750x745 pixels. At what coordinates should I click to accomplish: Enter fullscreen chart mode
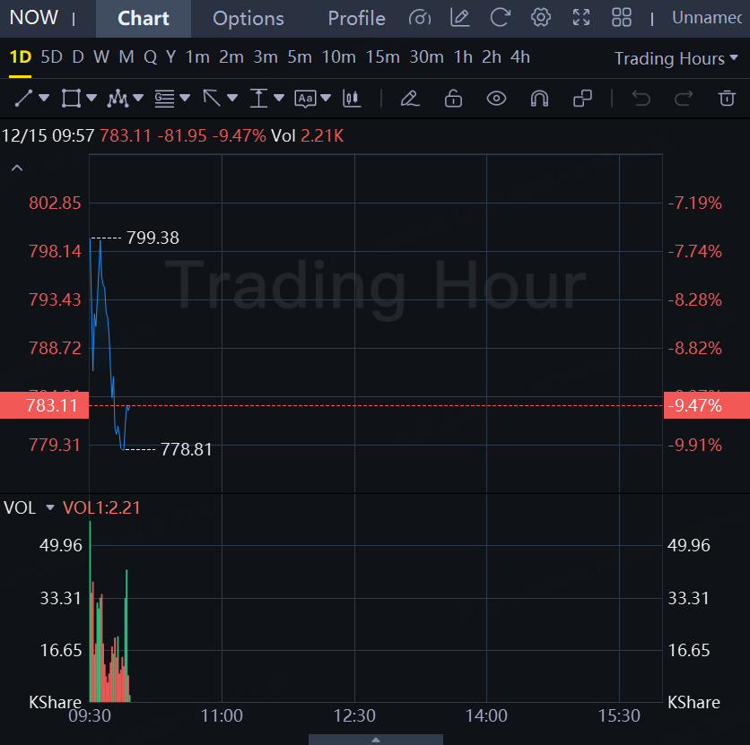[x=581, y=18]
